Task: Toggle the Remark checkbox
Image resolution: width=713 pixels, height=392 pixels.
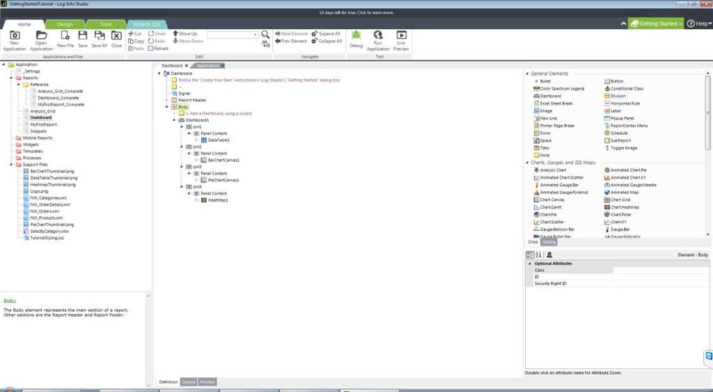Action: (x=150, y=48)
